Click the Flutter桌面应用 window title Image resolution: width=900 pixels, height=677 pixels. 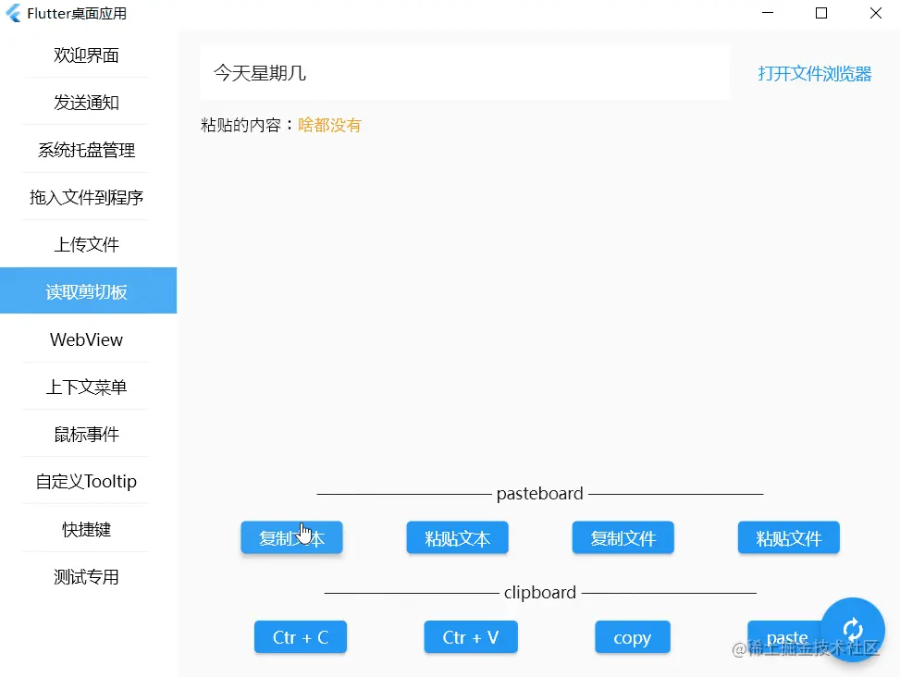pos(77,13)
